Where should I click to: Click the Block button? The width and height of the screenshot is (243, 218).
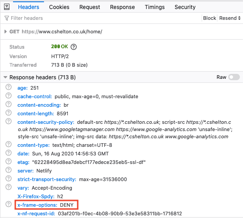(x=209, y=18)
